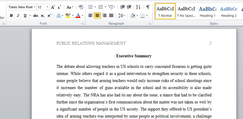Click the Sort A-Z icon
The image size is (243, 119).
coord(138,7)
